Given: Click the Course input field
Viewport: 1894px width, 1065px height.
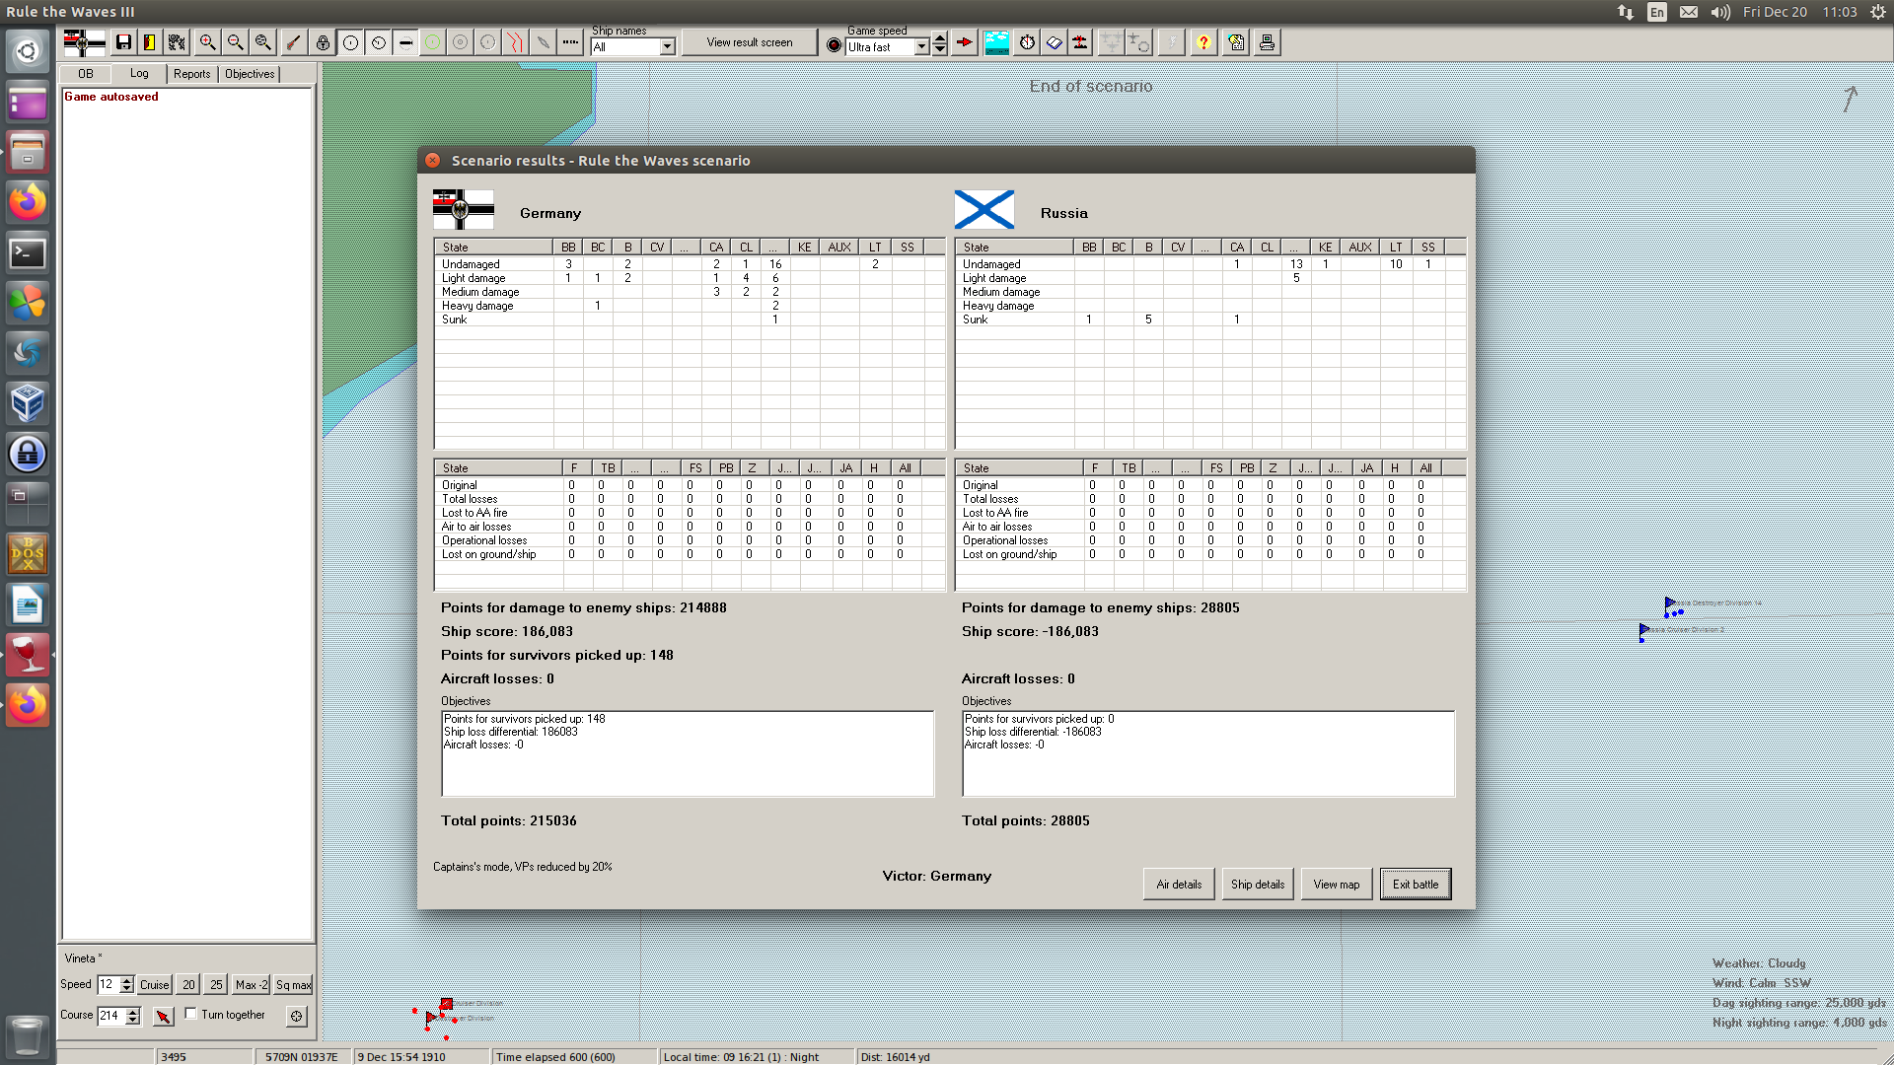Looking at the screenshot, I should click(x=110, y=1016).
